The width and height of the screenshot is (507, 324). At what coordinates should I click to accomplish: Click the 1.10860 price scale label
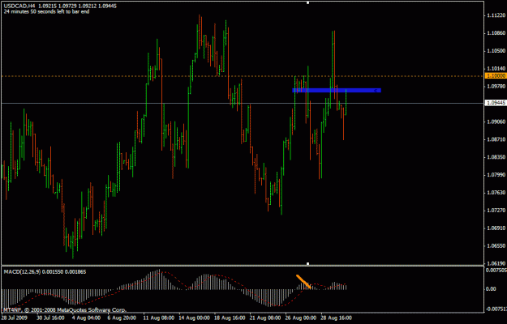click(x=496, y=33)
